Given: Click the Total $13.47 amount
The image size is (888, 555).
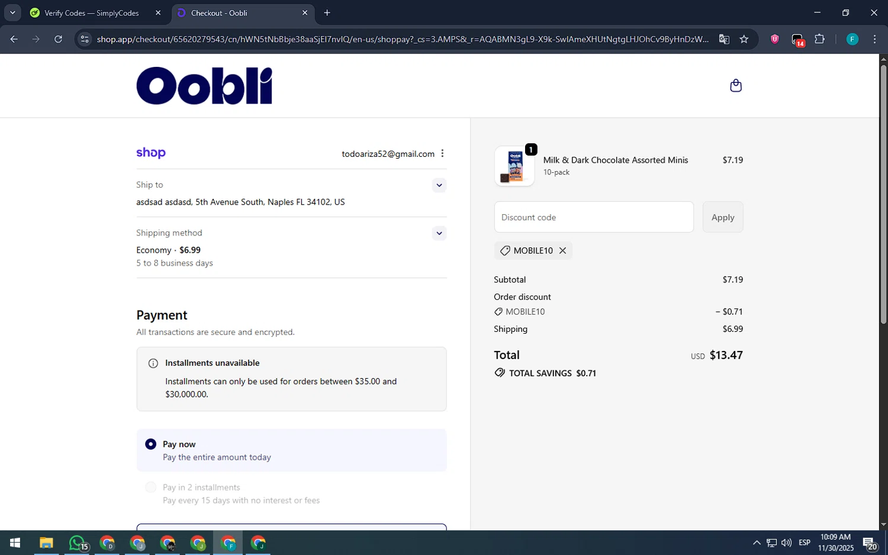Looking at the screenshot, I should coord(726,355).
